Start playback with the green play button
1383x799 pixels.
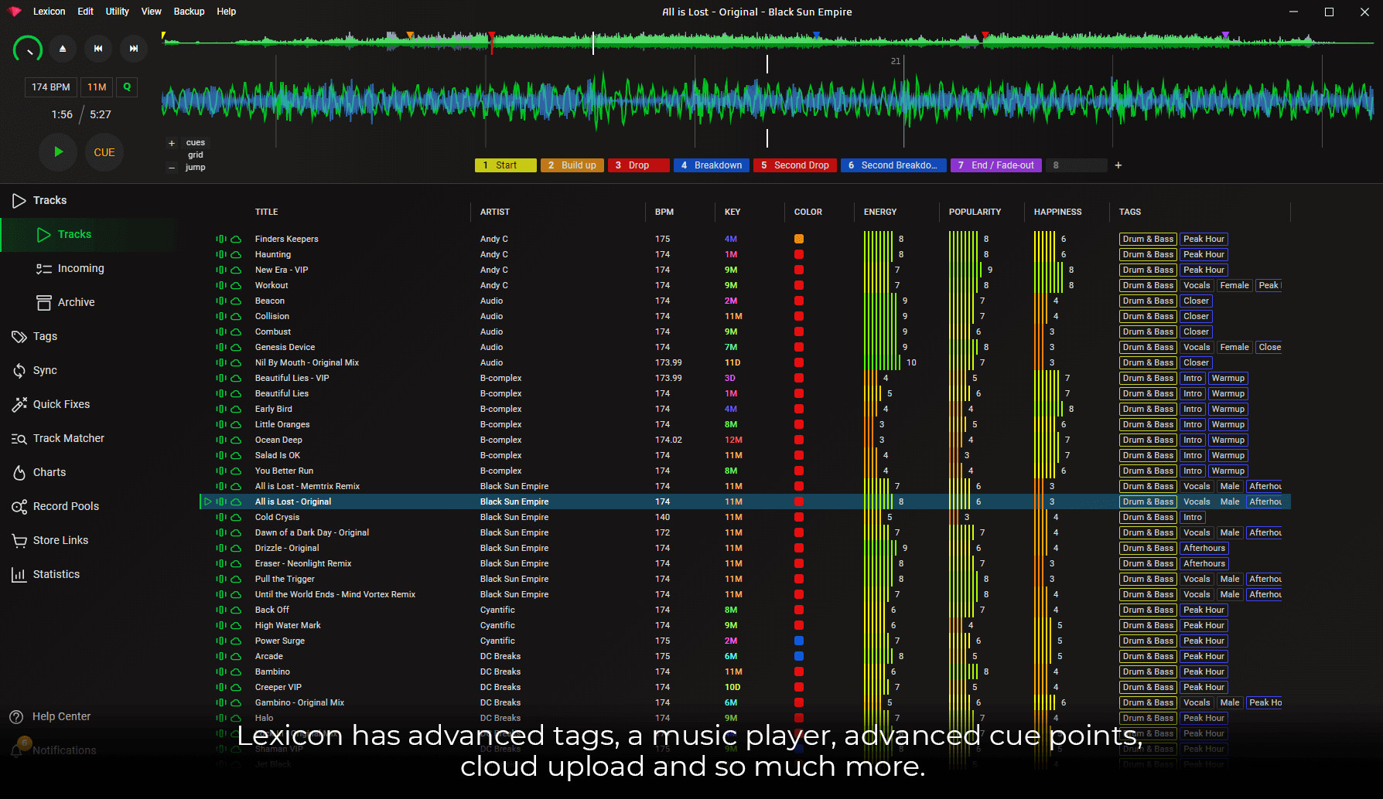click(x=58, y=152)
